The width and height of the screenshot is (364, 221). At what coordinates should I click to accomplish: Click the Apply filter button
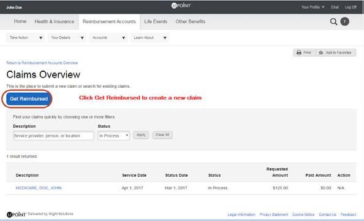point(141,135)
